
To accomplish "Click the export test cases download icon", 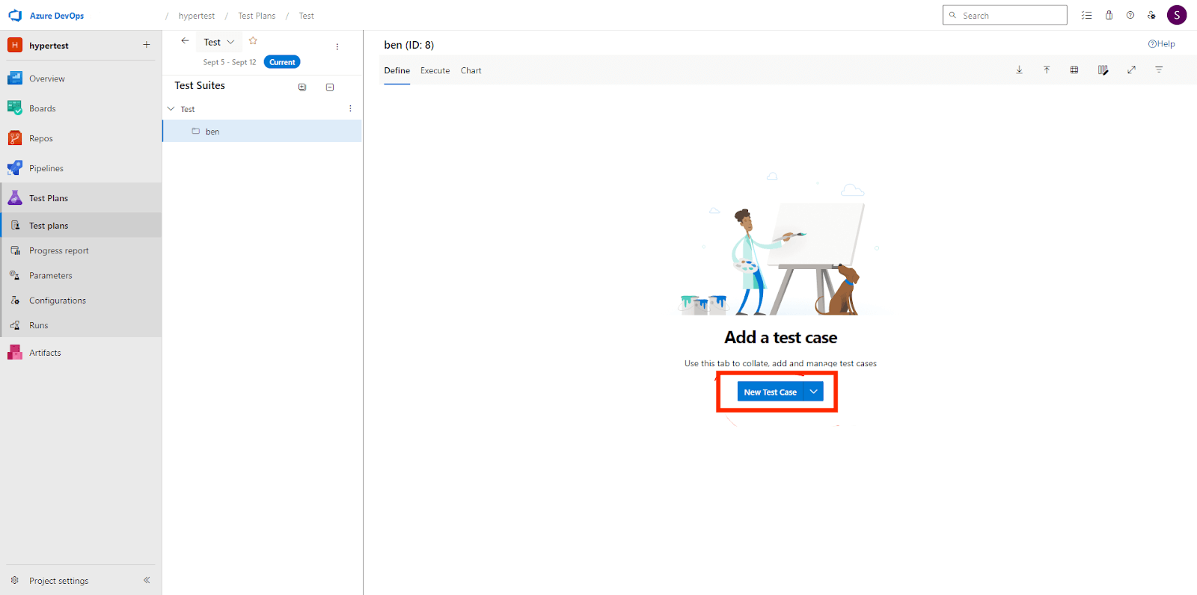I will (1019, 70).
